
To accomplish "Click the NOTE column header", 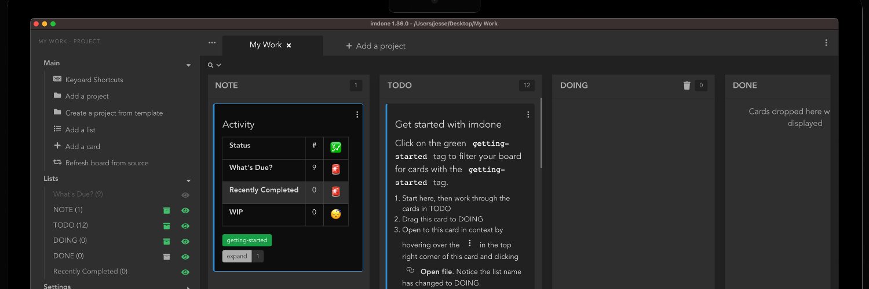I will 227,86.
